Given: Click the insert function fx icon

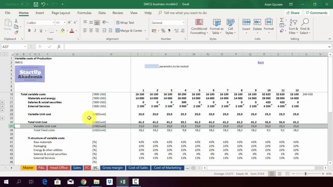Looking at the screenshot, I should click(59, 47).
